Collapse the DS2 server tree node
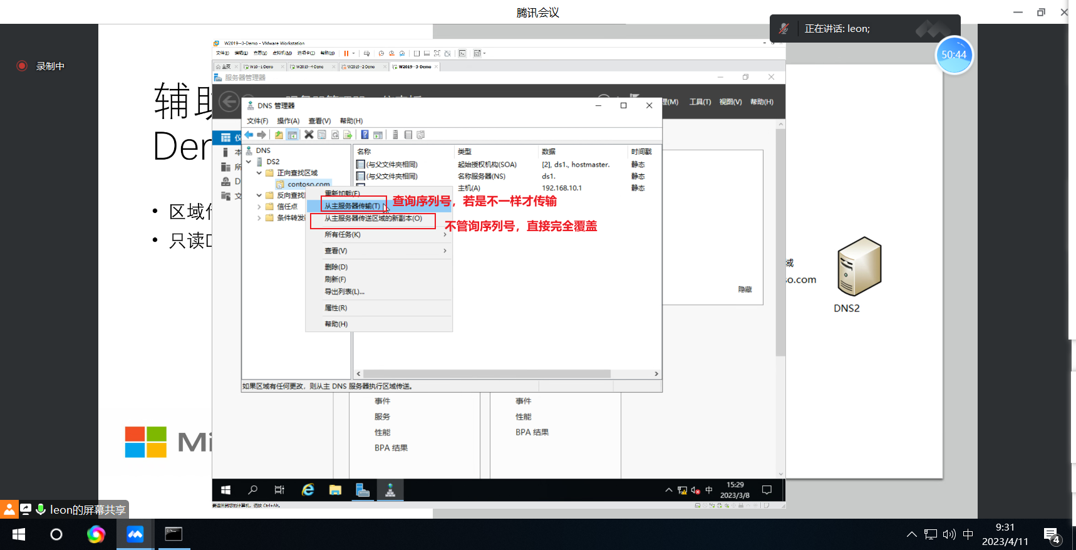The image size is (1076, 550). [x=249, y=162]
